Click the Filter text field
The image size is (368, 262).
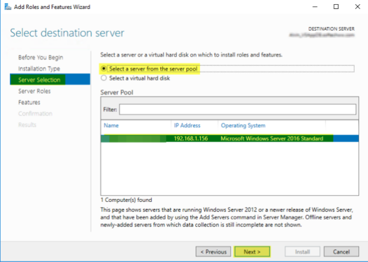coord(238,110)
